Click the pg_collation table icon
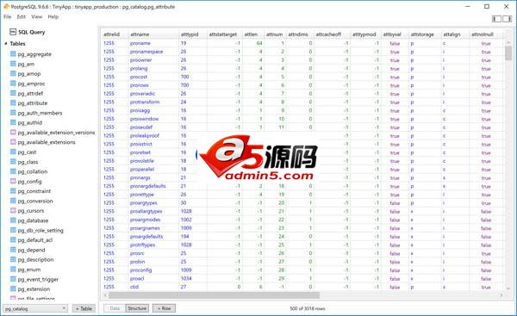Screen dimensions: 517x316 point(13,171)
